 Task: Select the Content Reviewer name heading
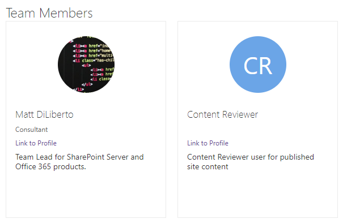coord(222,114)
